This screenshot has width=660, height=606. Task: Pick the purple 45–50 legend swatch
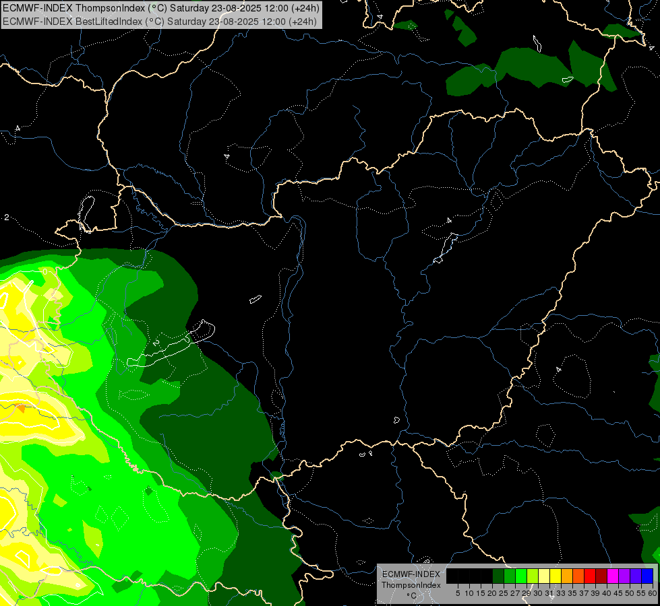624,576
